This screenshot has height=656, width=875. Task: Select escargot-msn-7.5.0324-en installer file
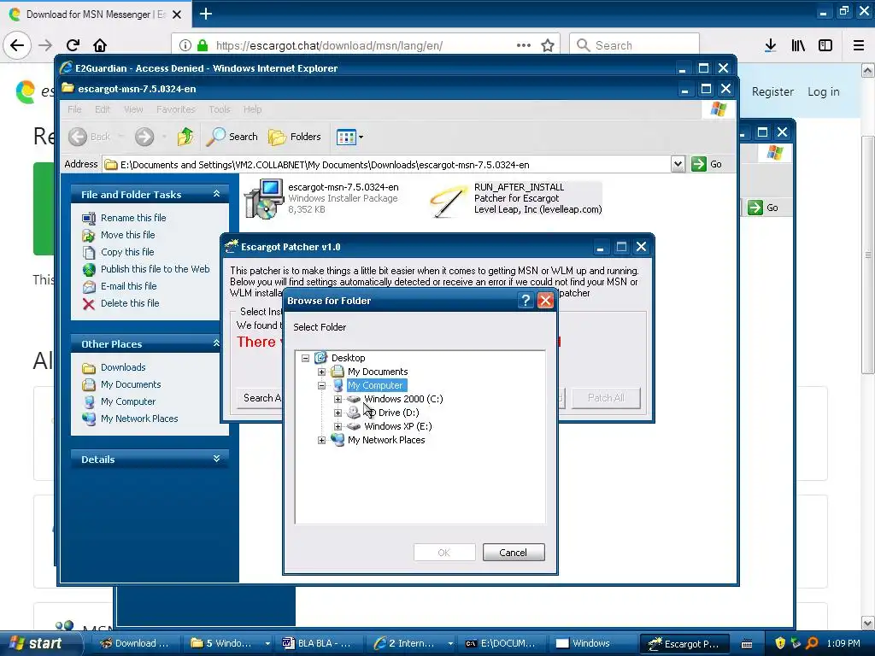pos(322,198)
